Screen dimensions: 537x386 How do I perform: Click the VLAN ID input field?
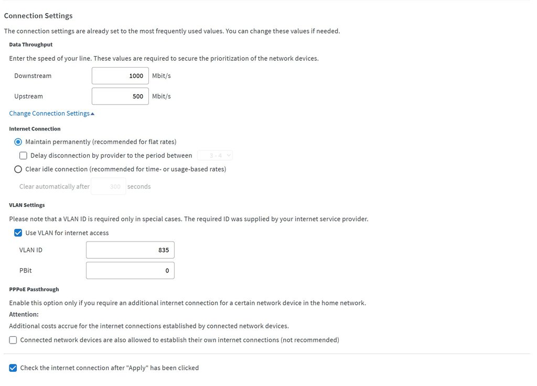tap(130, 250)
